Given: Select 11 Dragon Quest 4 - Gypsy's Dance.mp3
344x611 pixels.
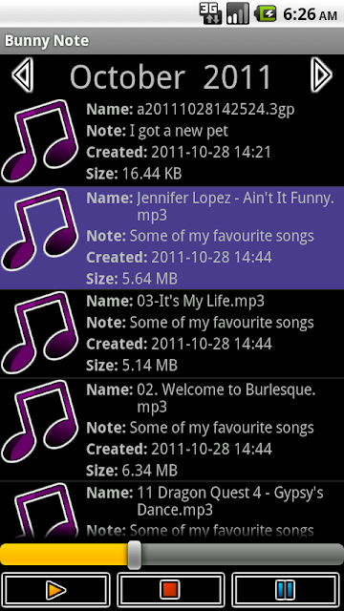Looking at the screenshot, I should (x=172, y=511).
